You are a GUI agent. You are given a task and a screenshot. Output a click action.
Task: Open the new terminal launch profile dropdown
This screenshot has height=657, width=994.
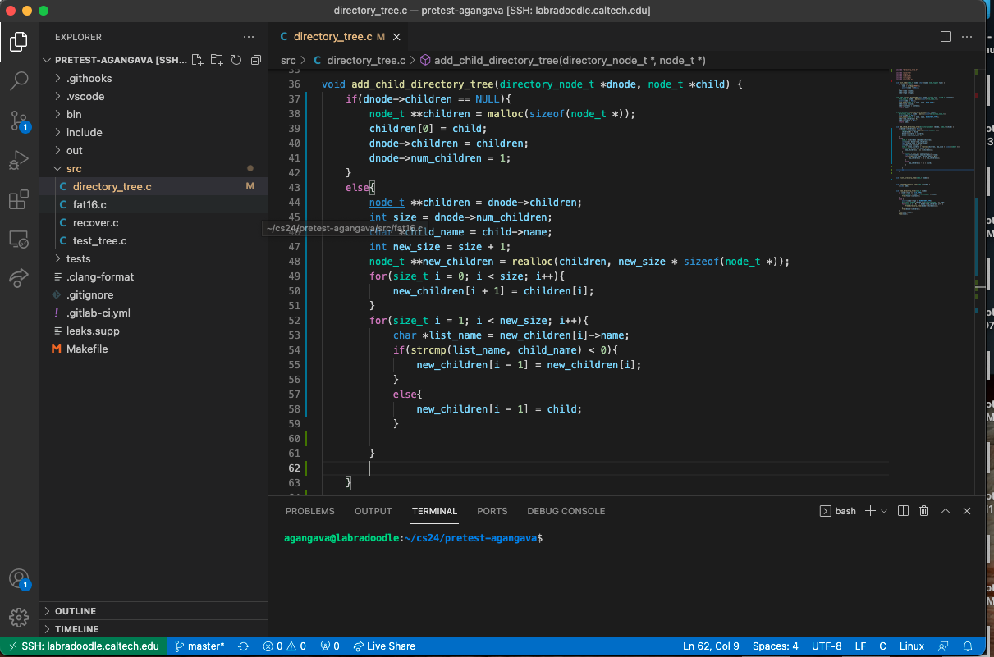point(884,511)
